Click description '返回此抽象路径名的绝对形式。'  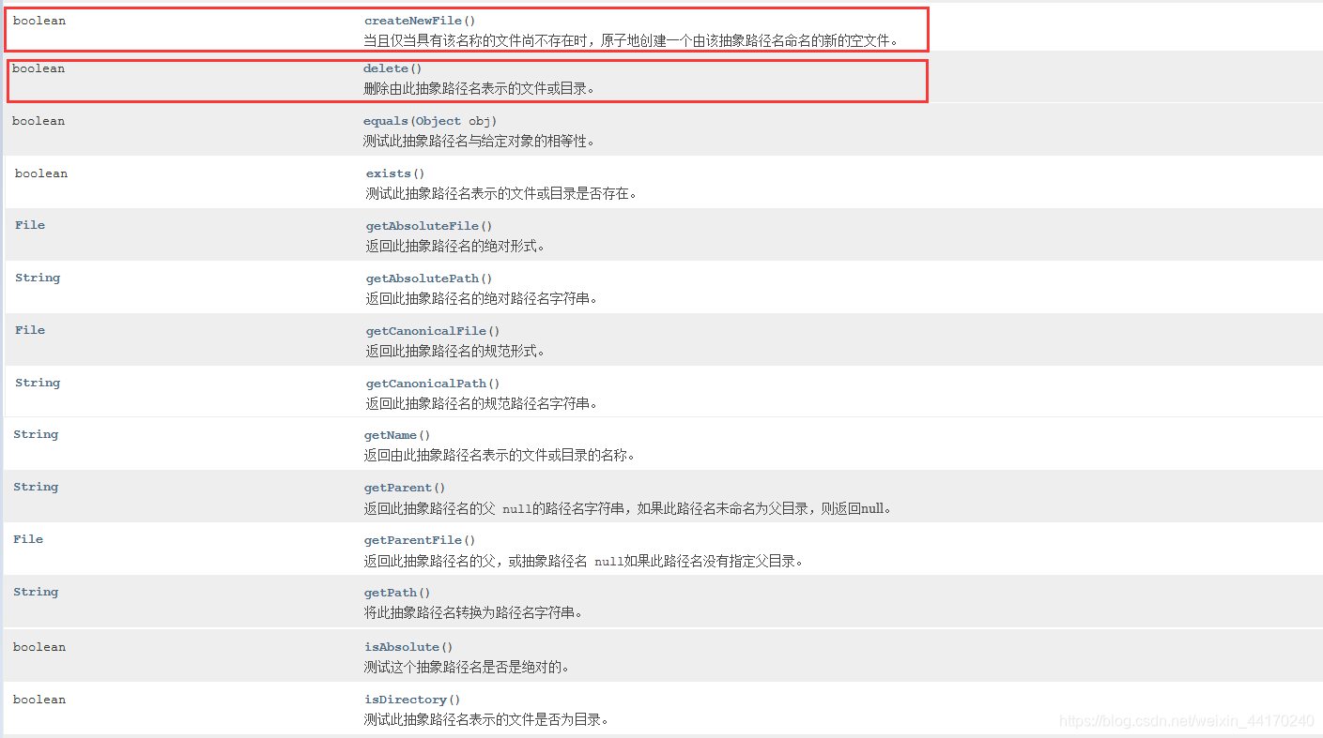(455, 247)
